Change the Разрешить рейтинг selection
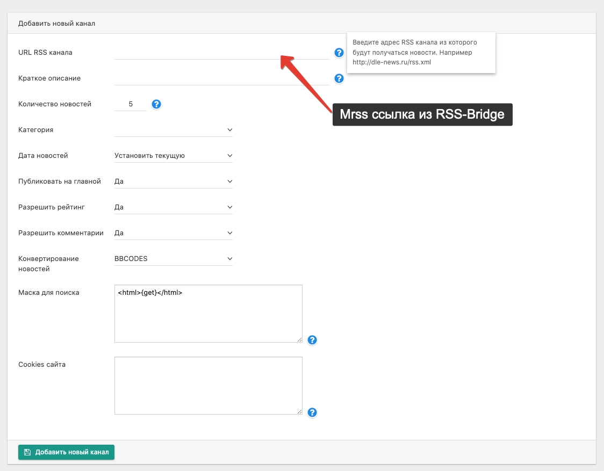This screenshot has height=471, width=604. (173, 207)
